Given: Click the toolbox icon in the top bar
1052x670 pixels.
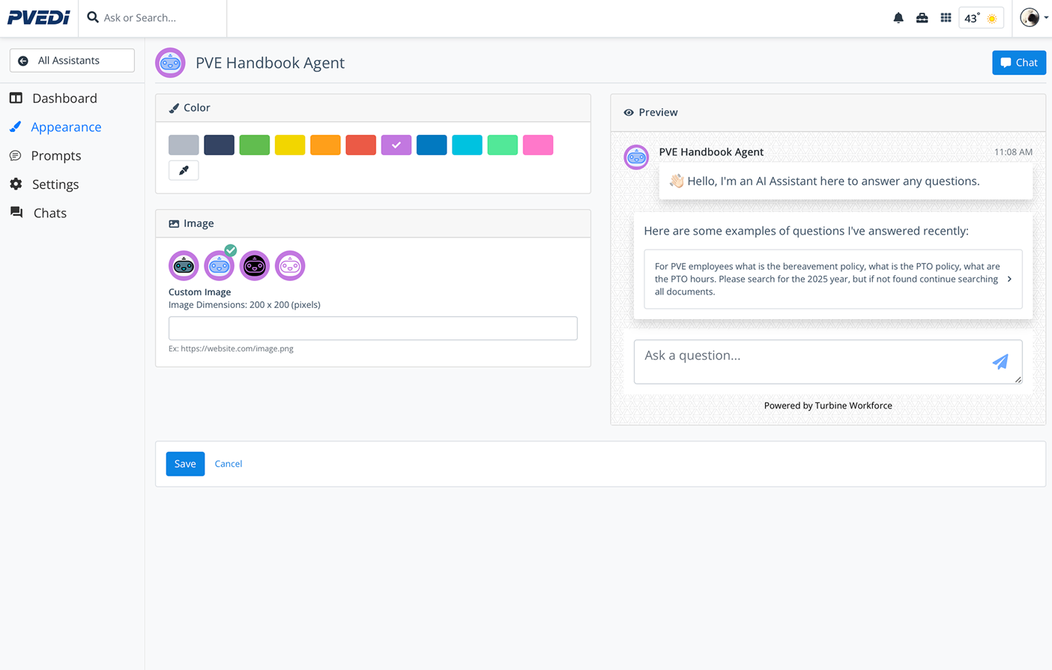Looking at the screenshot, I should (922, 17).
